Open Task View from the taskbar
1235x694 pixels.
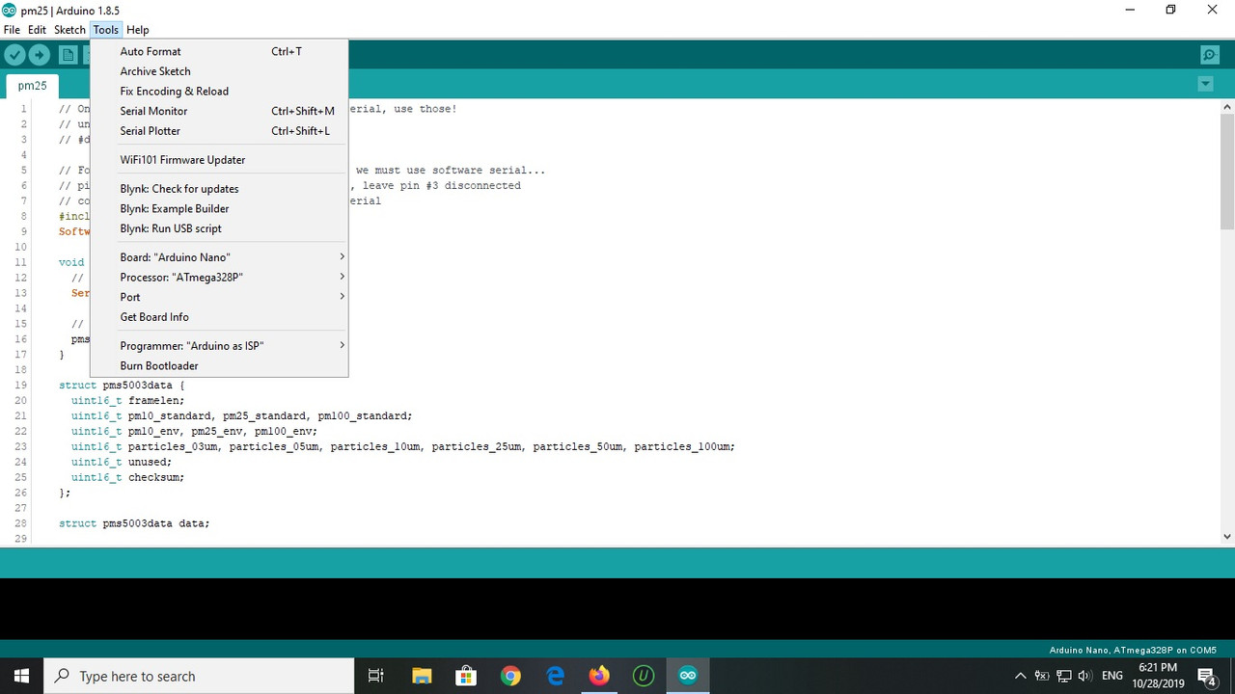[x=376, y=676]
